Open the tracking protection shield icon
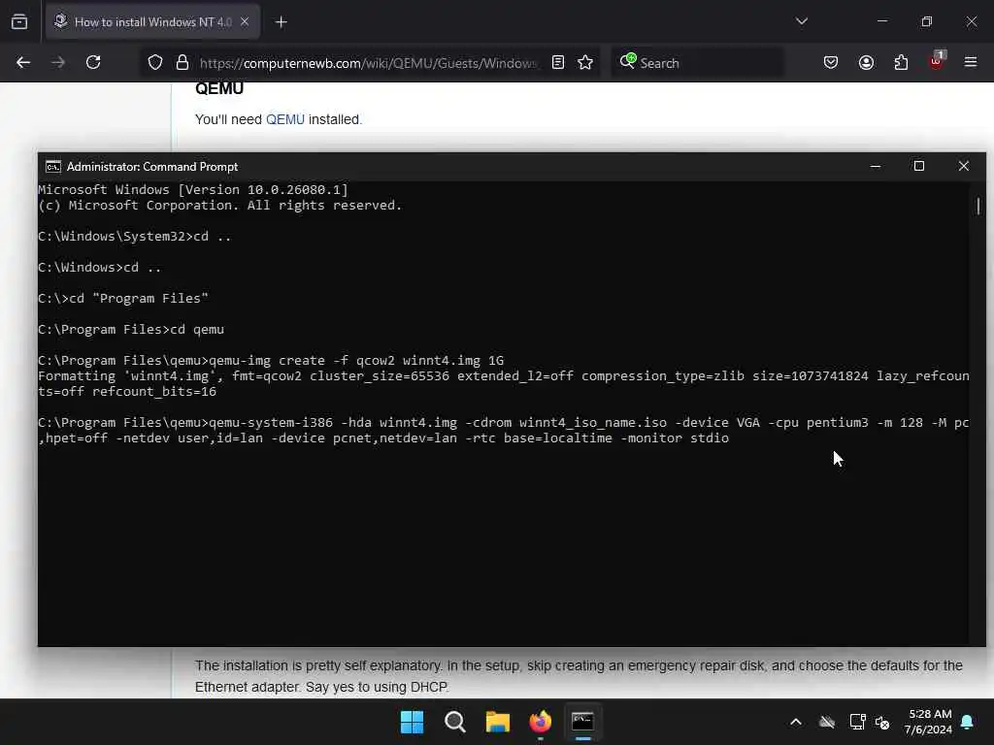 pyautogui.click(x=155, y=62)
